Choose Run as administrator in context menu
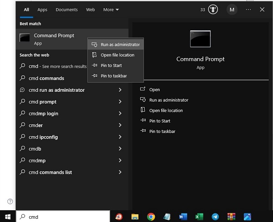This screenshot has height=222, width=273. coord(120,44)
